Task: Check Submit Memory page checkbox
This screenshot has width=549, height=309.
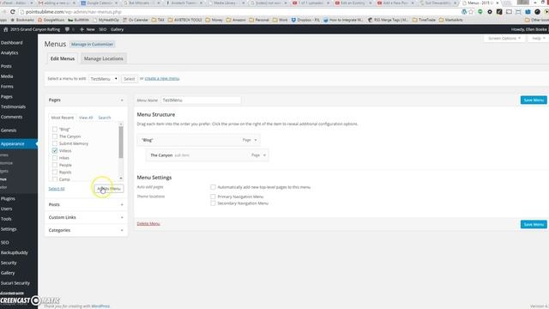Action: click(x=55, y=143)
